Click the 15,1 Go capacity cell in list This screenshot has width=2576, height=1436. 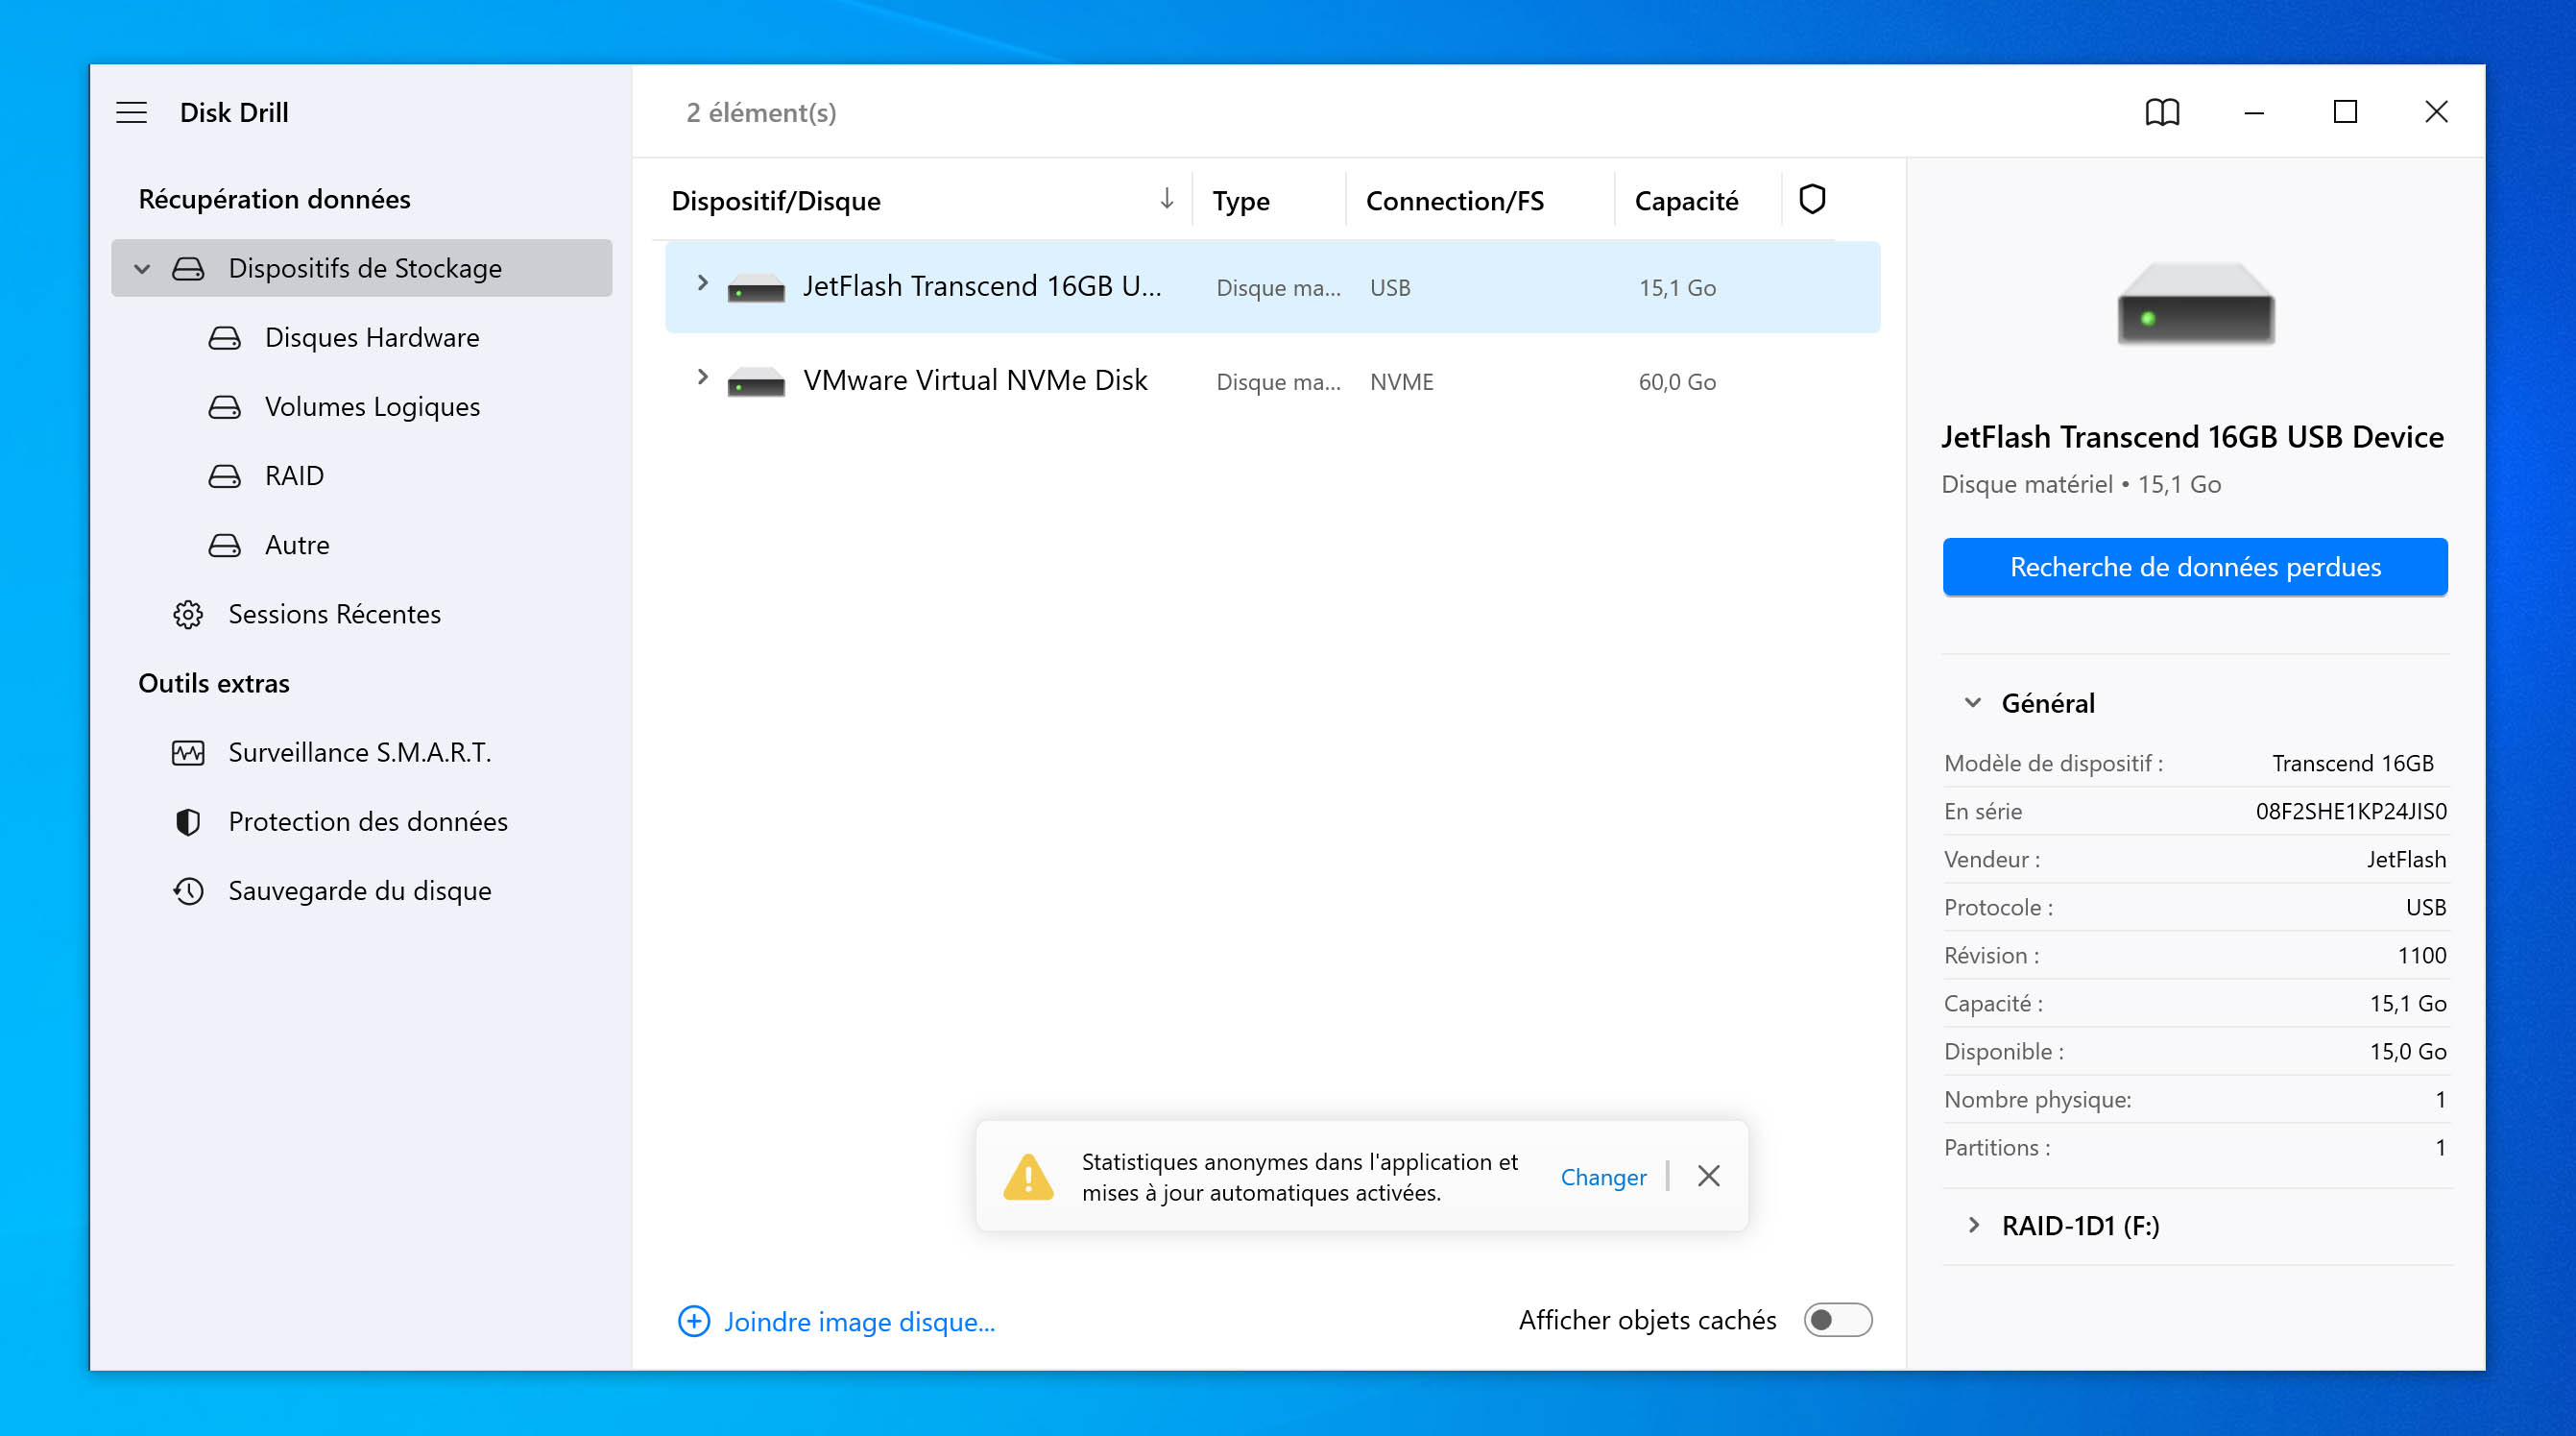(1677, 287)
